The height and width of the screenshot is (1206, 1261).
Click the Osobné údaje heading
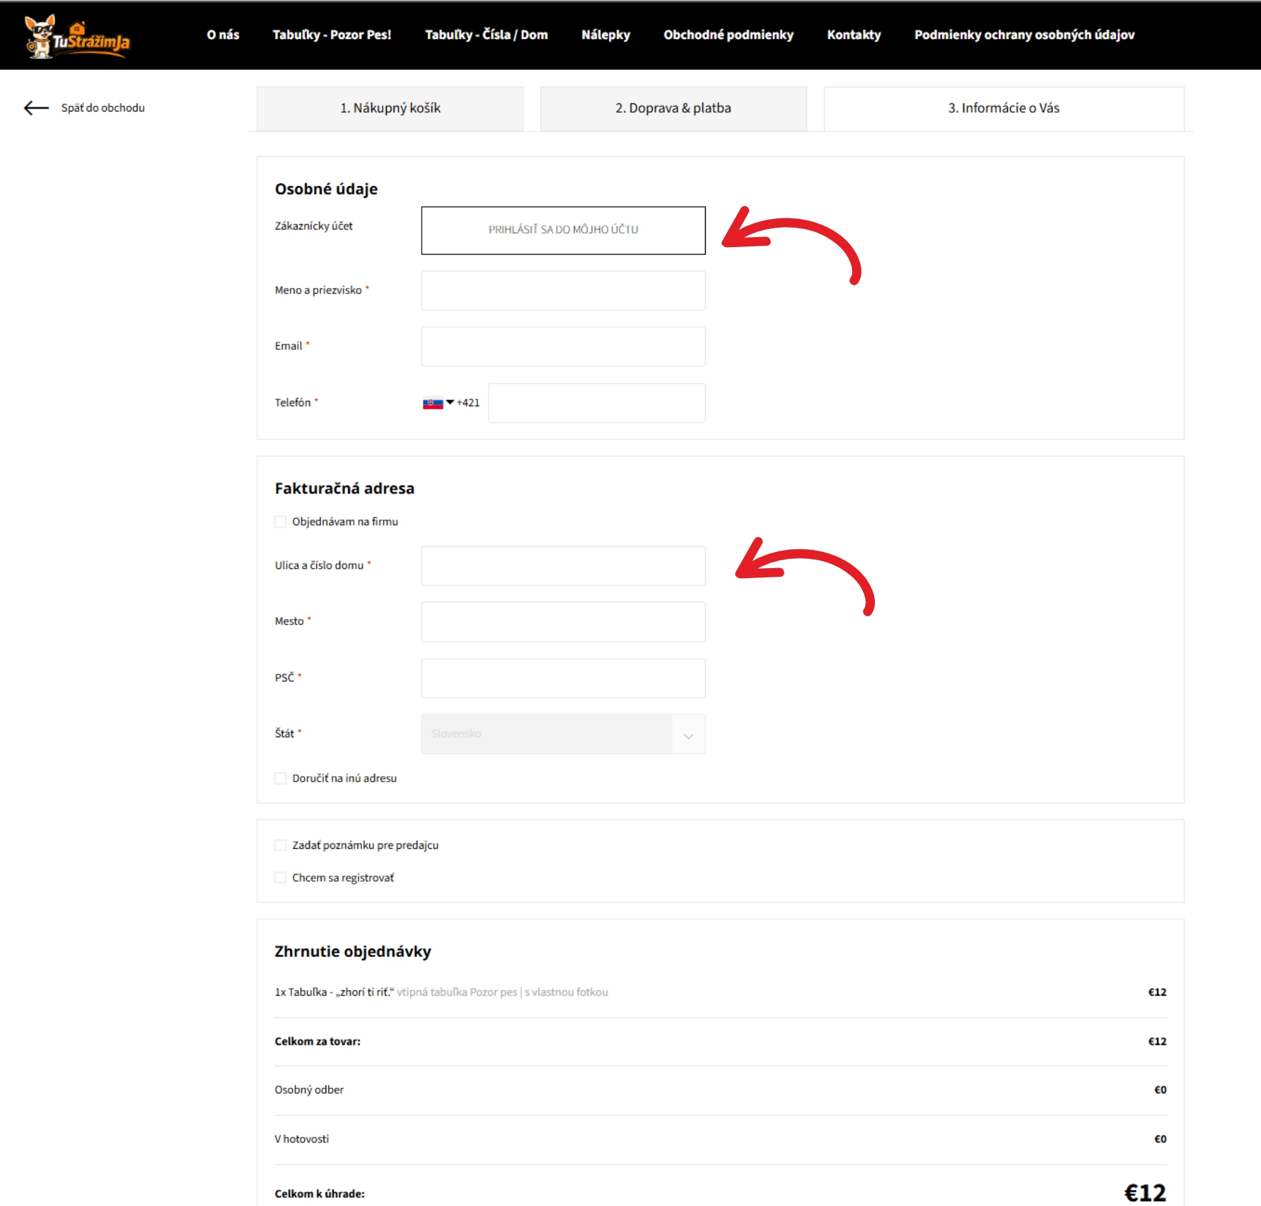[326, 189]
